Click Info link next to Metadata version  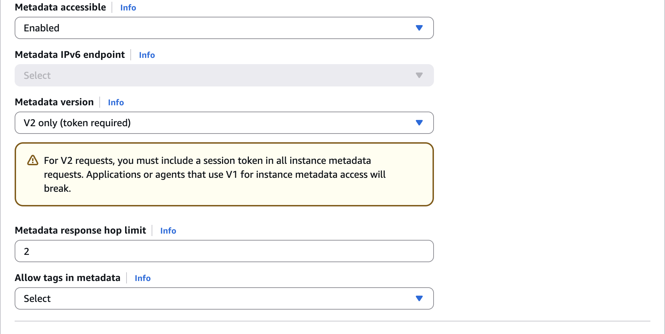[116, 103]
